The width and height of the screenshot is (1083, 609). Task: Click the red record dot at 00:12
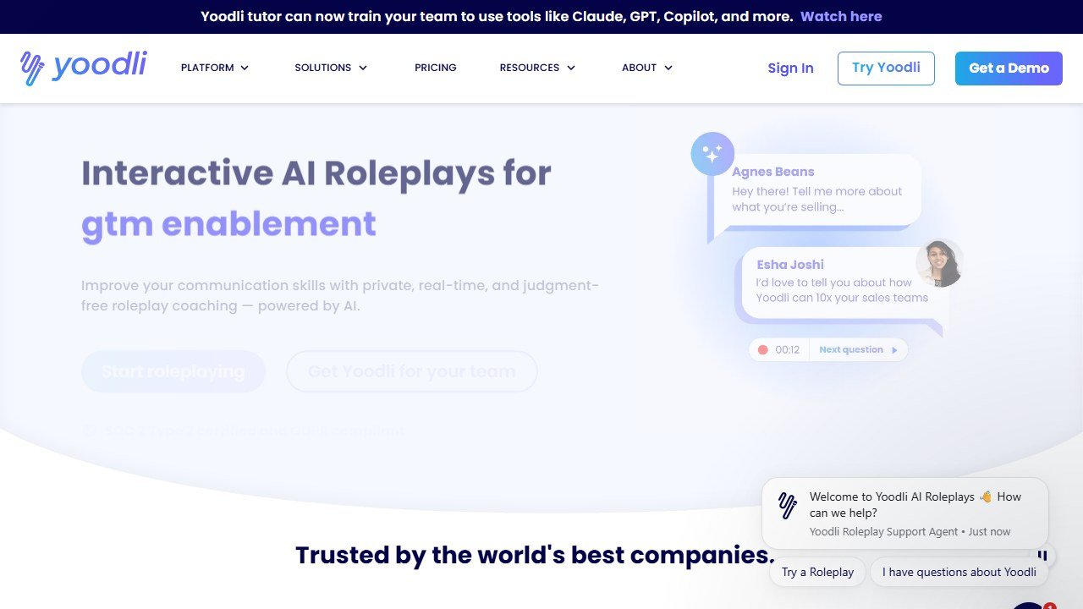click(762, 349)
